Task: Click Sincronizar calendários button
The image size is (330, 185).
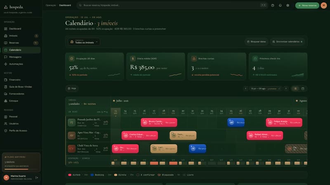Action: coord(287,42)
